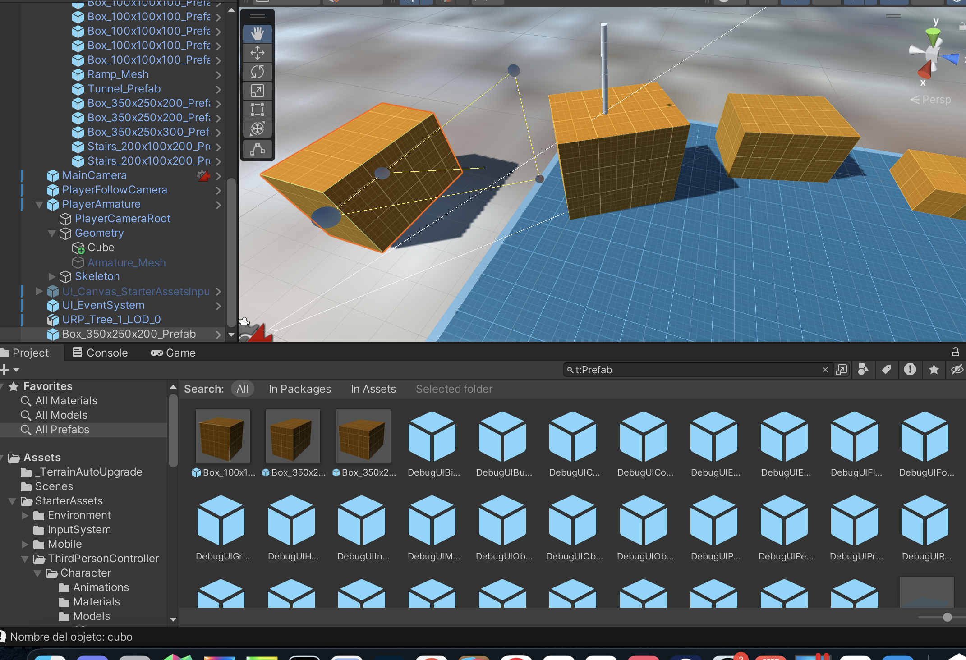This screenshot has width=966, height=660.
Task: Collapse the PlayerArmature hierarchy node
Action: (39, 205)
